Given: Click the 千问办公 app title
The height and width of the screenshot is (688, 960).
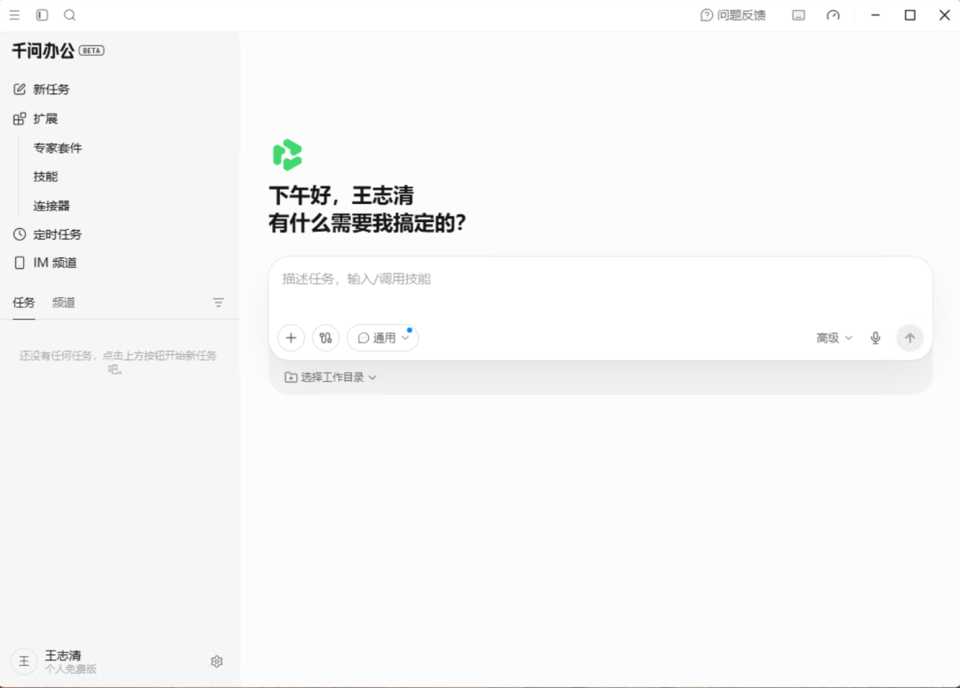Looking at the screenshot, I should point(43,51).
